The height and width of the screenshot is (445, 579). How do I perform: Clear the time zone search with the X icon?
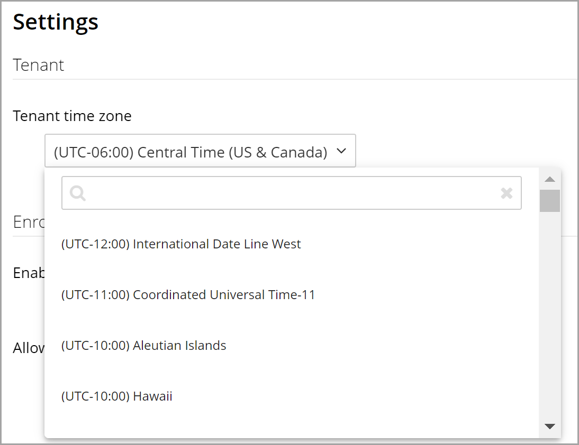click(x=506, y=193)
